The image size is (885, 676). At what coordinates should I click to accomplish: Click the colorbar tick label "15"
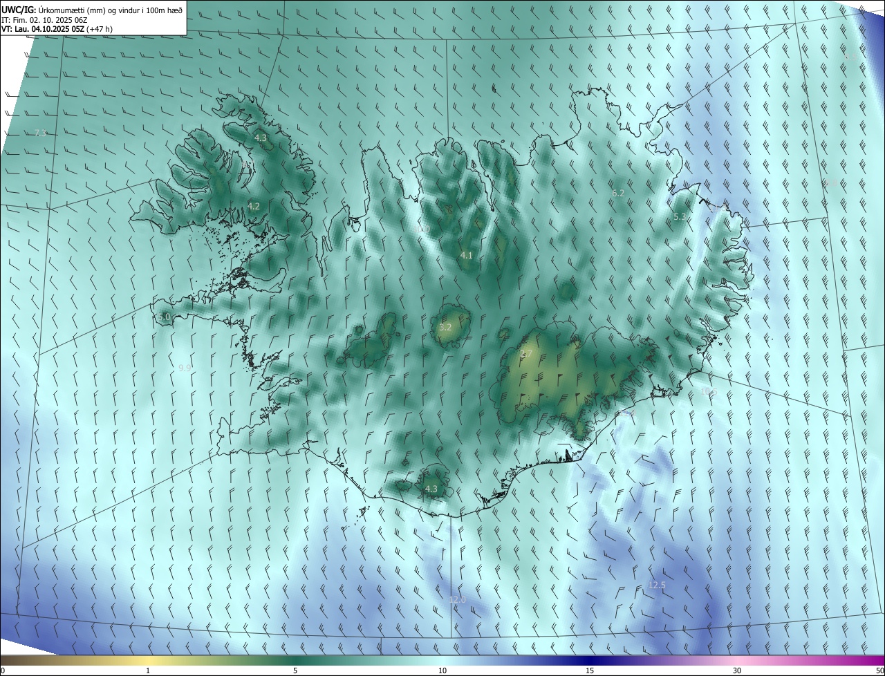point(590,670)
